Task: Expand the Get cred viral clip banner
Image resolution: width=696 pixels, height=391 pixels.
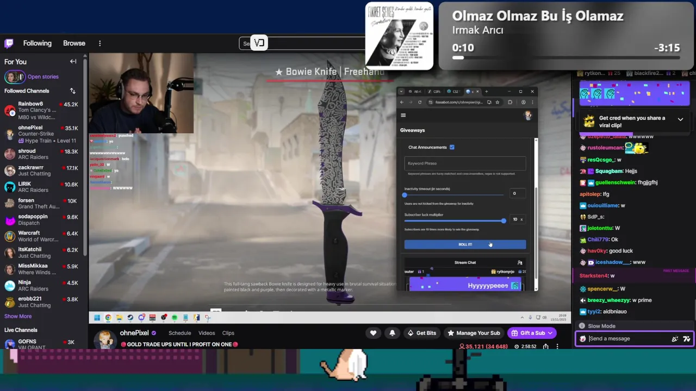Action: (680, 119)
